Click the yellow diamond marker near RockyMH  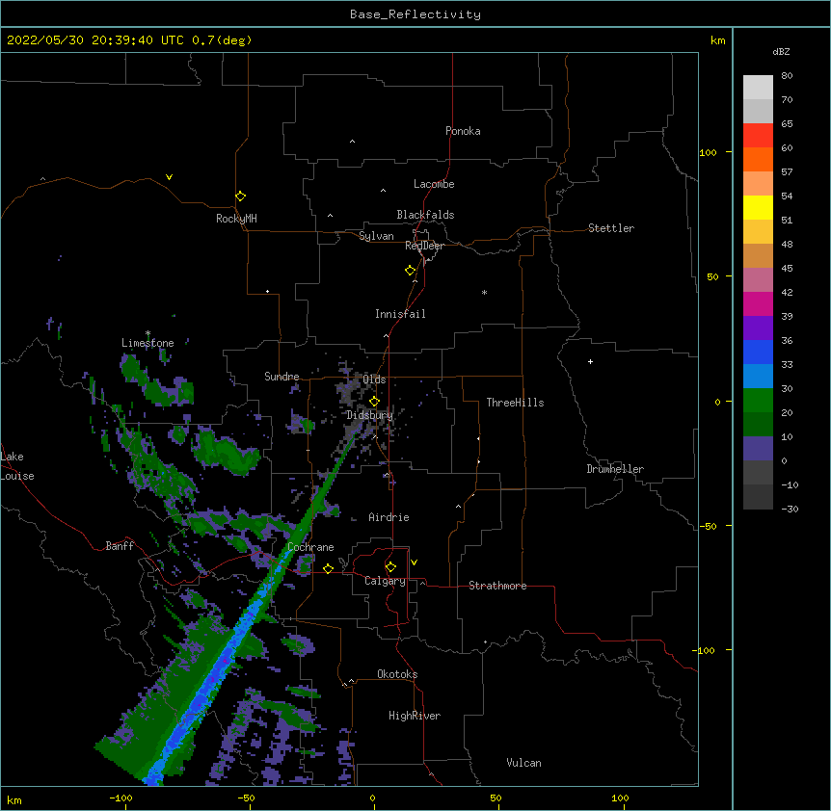pos(240,196)
